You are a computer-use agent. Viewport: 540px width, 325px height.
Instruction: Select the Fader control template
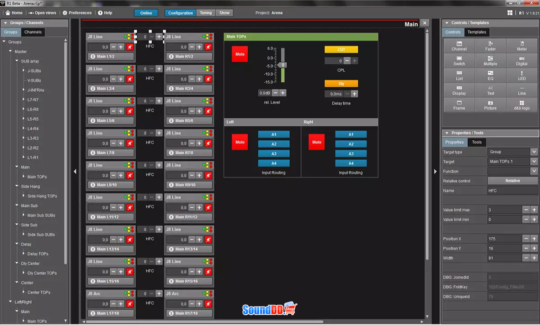(490, 46)
